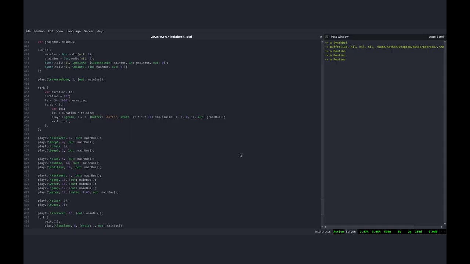Click the 0.0dB server volume readout
The height and width of the screenshot is (264, 470).
433,232
